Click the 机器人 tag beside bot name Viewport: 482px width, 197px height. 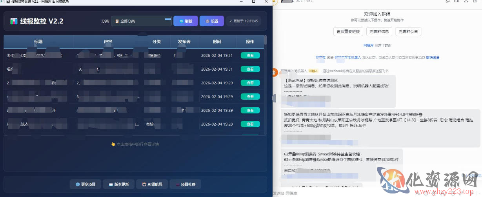pyautogui.click(x=313, y=71)
